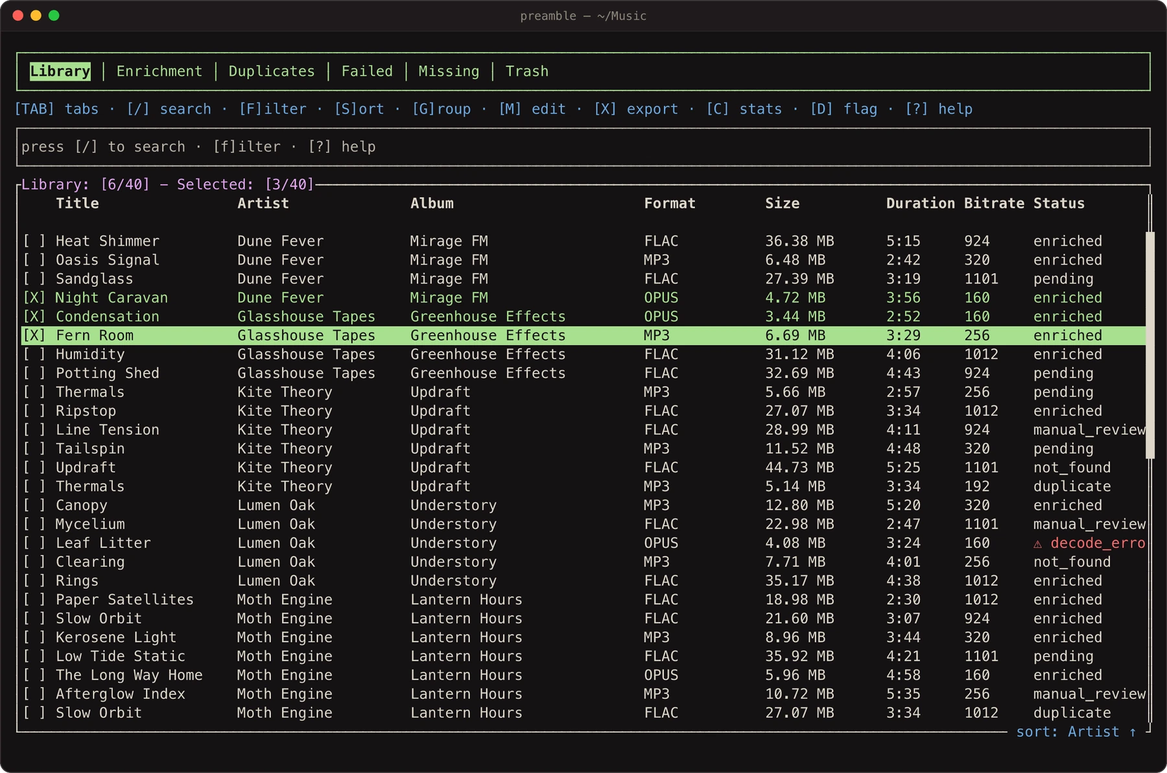Go to the Failed tab
Viewport: 1167px width, 773px height.
point(367,71)
